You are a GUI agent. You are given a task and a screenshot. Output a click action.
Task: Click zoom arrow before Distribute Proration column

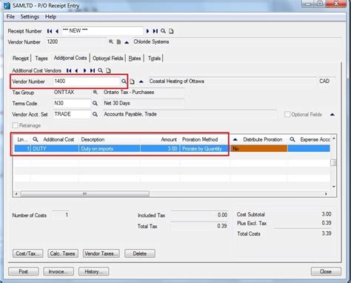(235, 139)
